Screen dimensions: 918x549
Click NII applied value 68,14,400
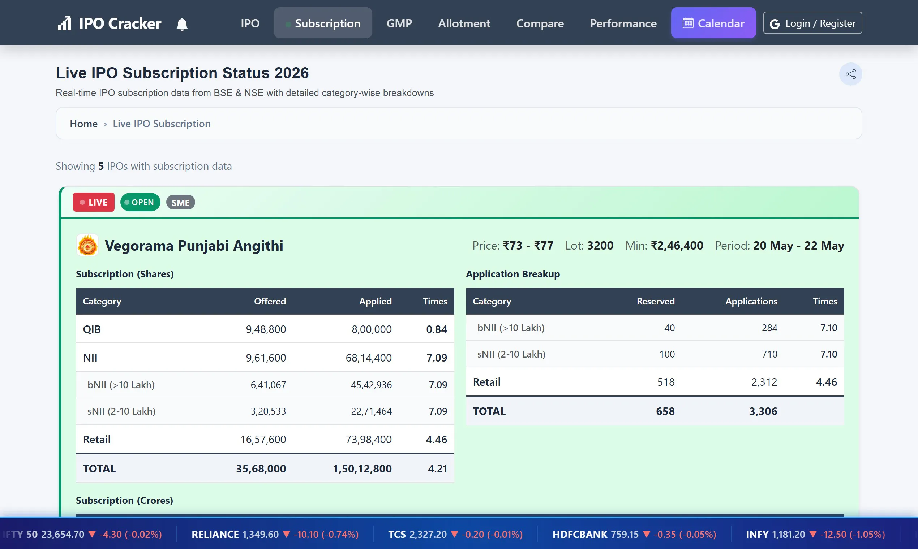[368, 357]
